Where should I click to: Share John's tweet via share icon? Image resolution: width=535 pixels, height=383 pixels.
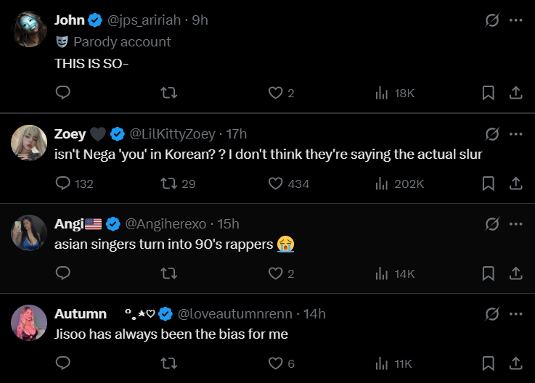pos(515,93)
